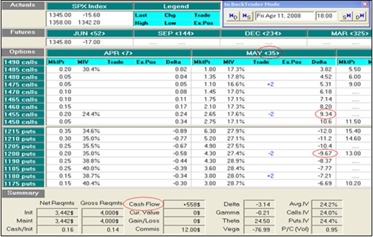This screenshot has height=237, width=373.
Task: Select the Options section header
Action: 23,52
